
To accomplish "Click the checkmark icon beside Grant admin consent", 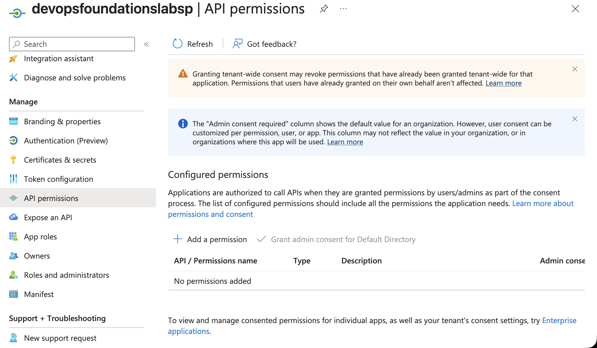I will 262,239.
